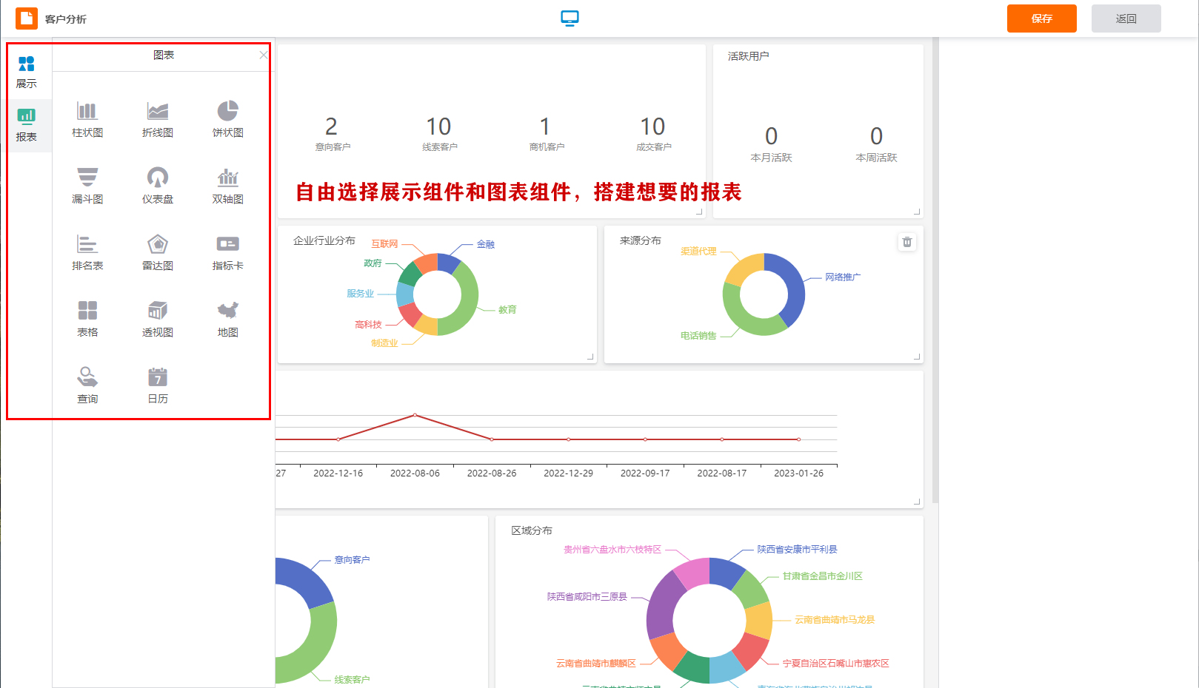Screen dimensions: 1199x688
Task: Add a 饼状图 pie chart
Action: pyautogui.click(x=227, y=119)
